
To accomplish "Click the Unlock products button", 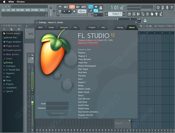I will coord(57,113).
